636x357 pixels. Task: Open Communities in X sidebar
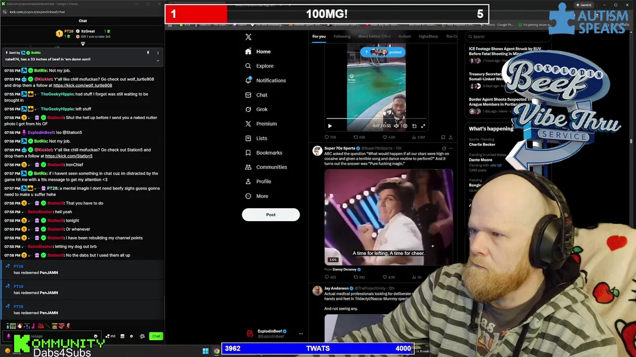tap(266, 167)
